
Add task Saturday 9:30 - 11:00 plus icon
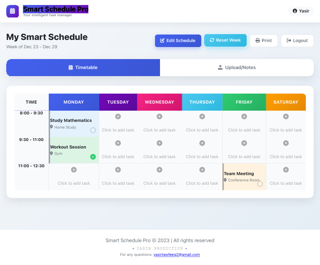286,143
